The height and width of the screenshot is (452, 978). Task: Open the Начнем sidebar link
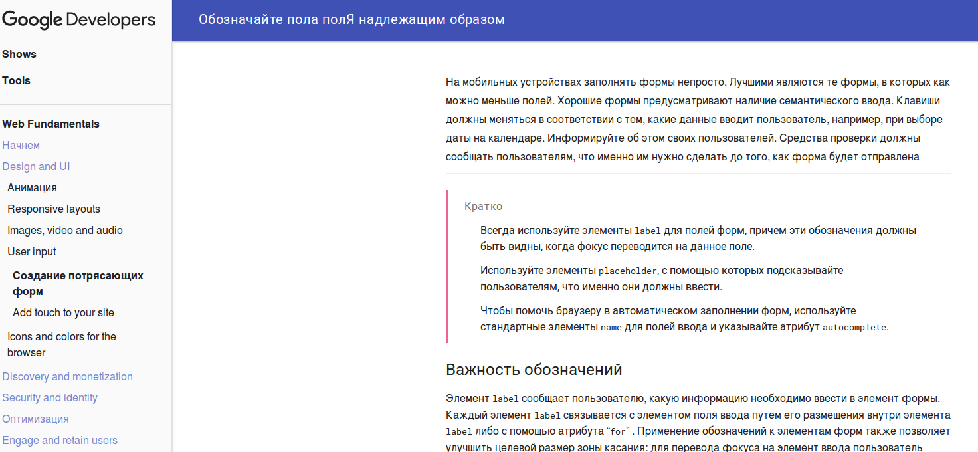[x=21, y=146]
